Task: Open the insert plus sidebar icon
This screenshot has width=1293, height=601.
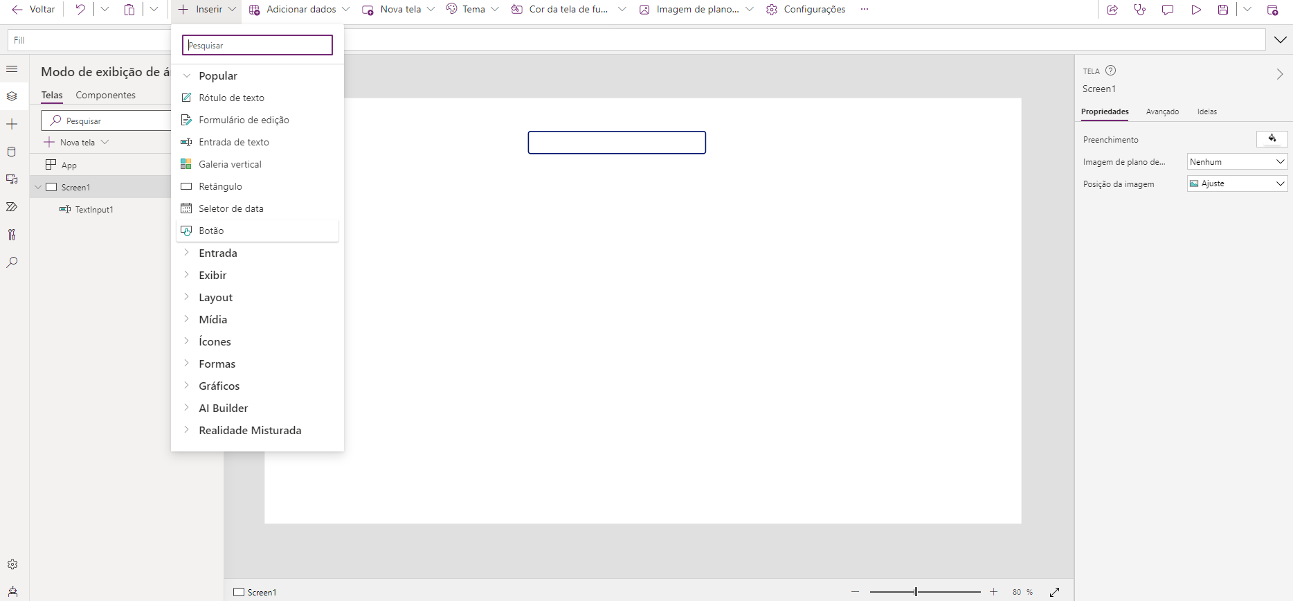Action: (12, 124)
